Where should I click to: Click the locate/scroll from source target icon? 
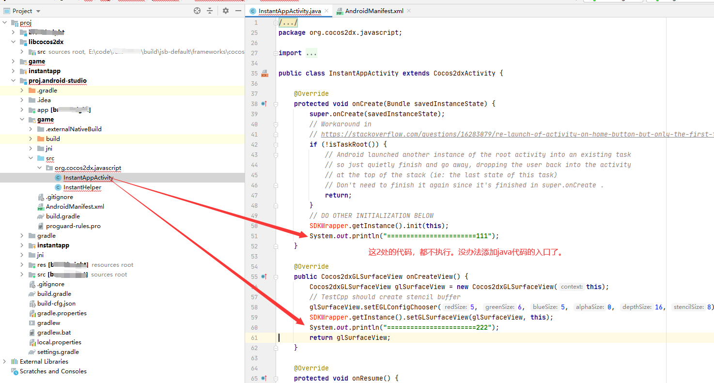coord(197,11)
